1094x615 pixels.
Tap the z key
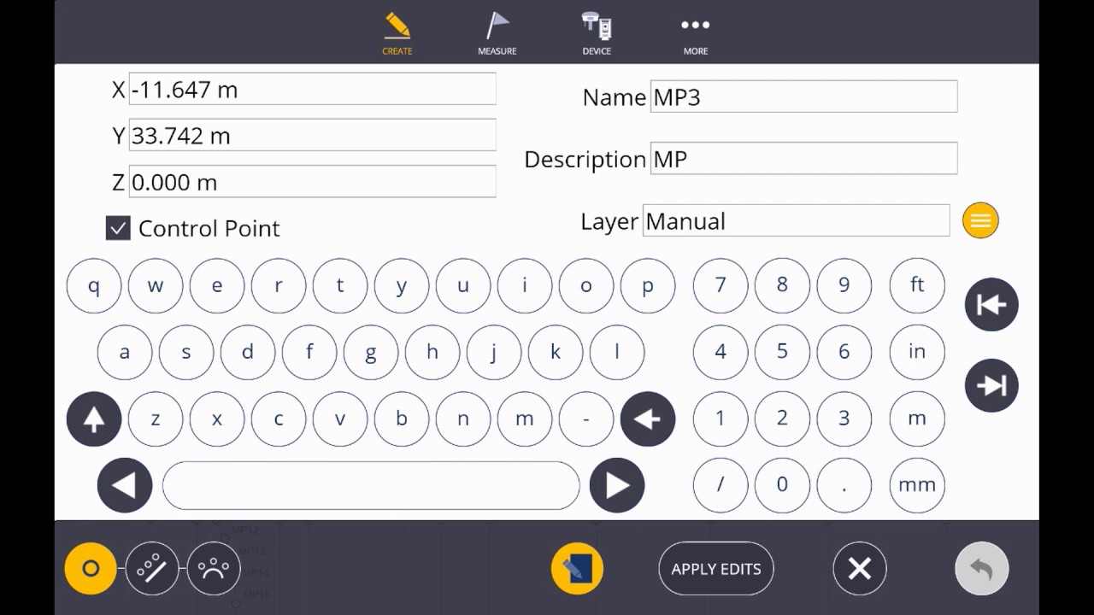(156, 419)
